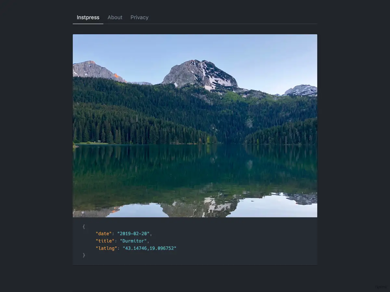Click the closing curly brace of the JSON
This screenshot has height=292, width=390.
coord(84,255)
